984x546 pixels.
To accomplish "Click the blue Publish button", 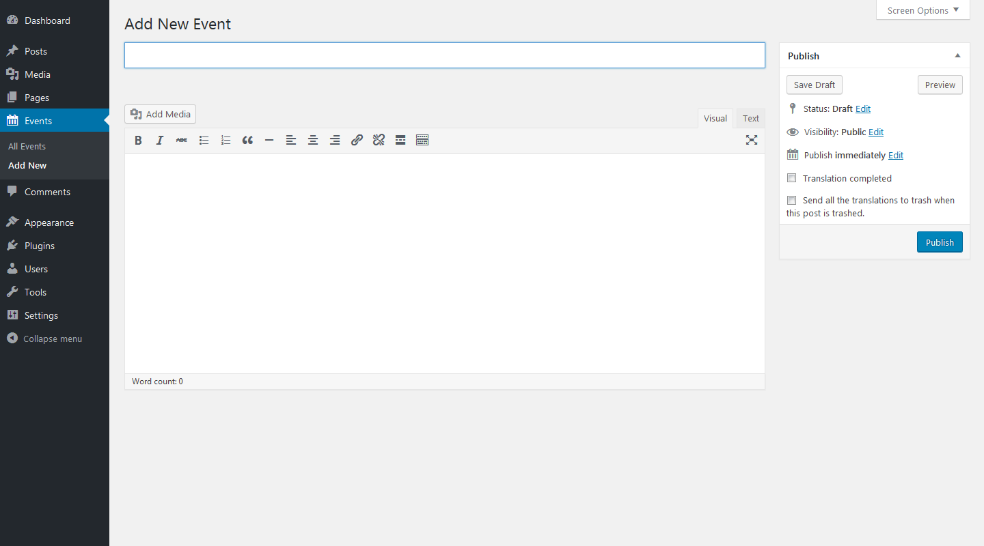I will (x=940, y=242).
